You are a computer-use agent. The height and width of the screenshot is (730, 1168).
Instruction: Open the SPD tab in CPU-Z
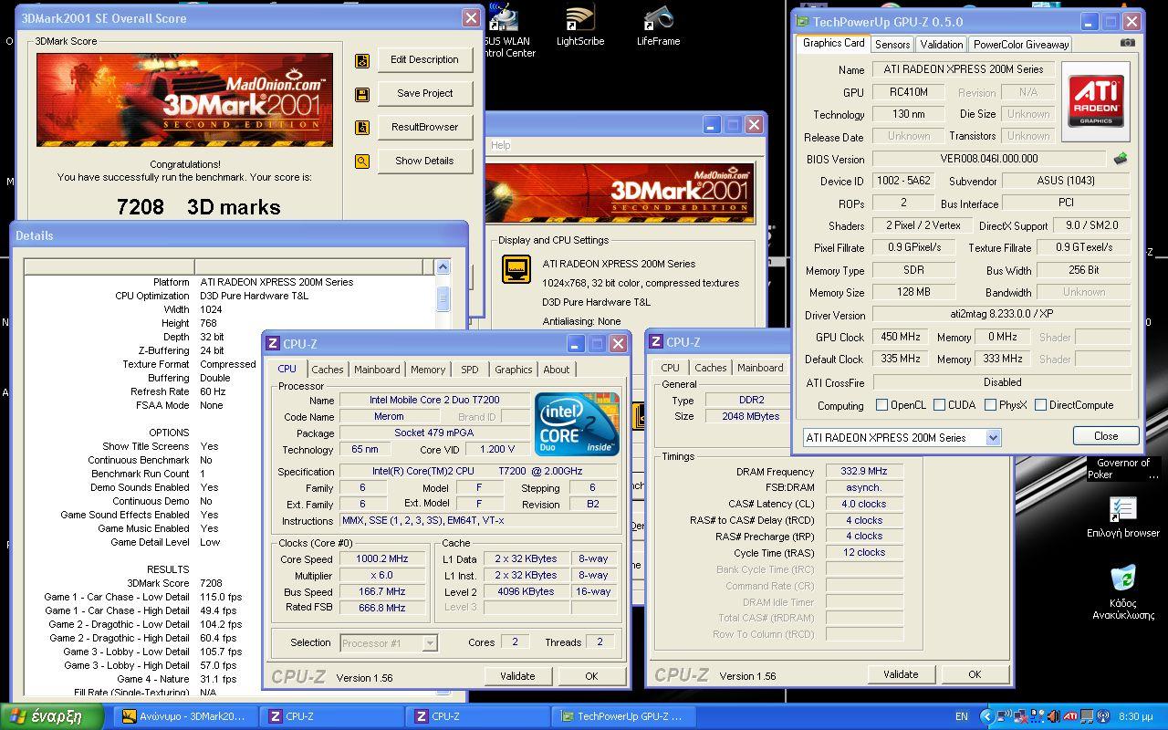[x=469, y=370]
